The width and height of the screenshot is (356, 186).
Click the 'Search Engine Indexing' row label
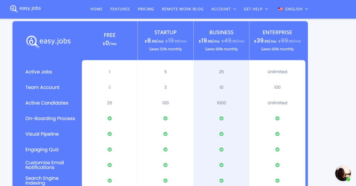pos(42,180)
